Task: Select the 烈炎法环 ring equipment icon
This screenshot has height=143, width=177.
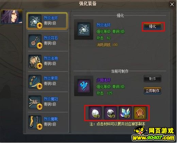Action: 35,21
